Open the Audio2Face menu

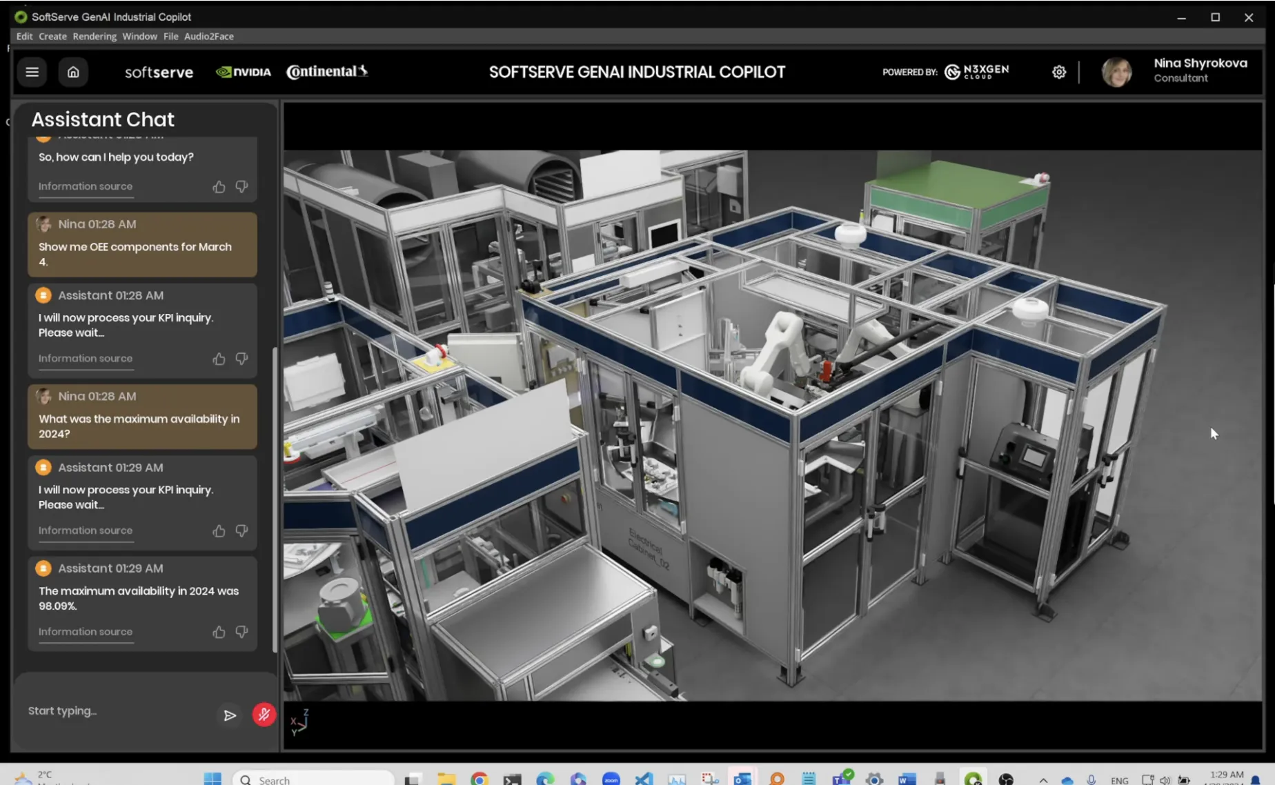pyautogui.click(x=208, y=37)
